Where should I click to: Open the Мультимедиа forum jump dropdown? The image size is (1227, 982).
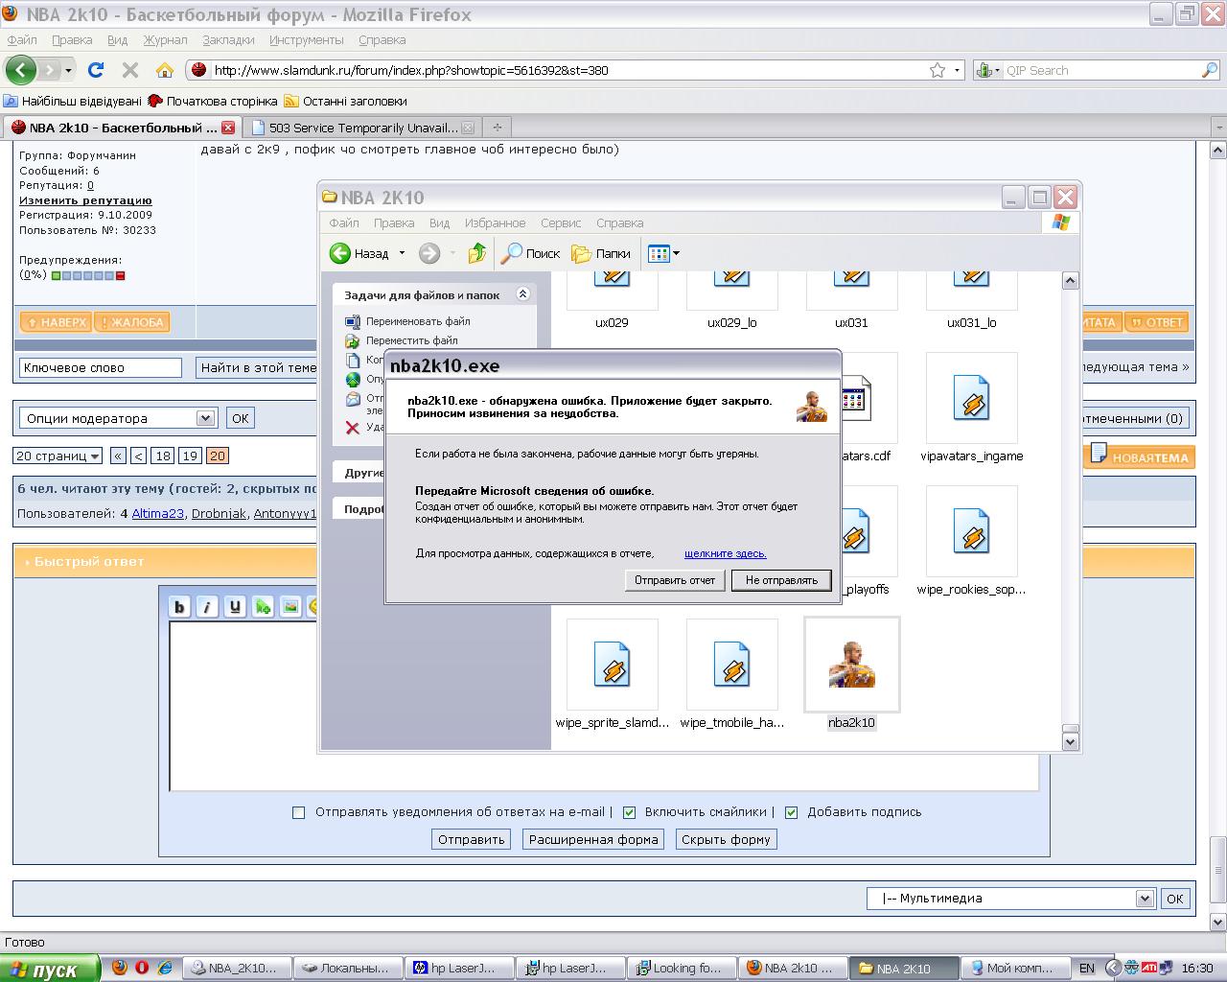pyautogui.click(x=1010, y=899)
